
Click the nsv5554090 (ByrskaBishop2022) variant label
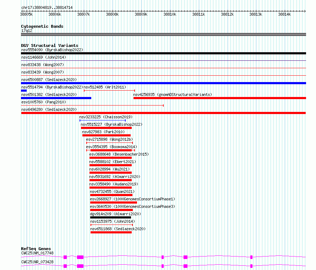52,50
